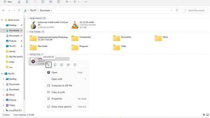Select the torbrowser installer file
210x118 pixels.
pyautogui.click(x=49, y=25)
